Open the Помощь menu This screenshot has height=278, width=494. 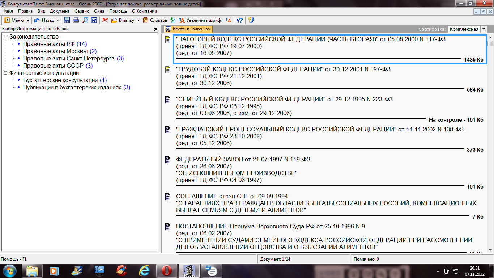click(x=118, y=11)
